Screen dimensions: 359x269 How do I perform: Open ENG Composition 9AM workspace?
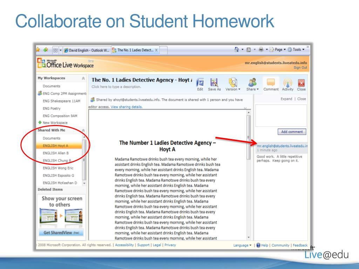click(60, 116)
